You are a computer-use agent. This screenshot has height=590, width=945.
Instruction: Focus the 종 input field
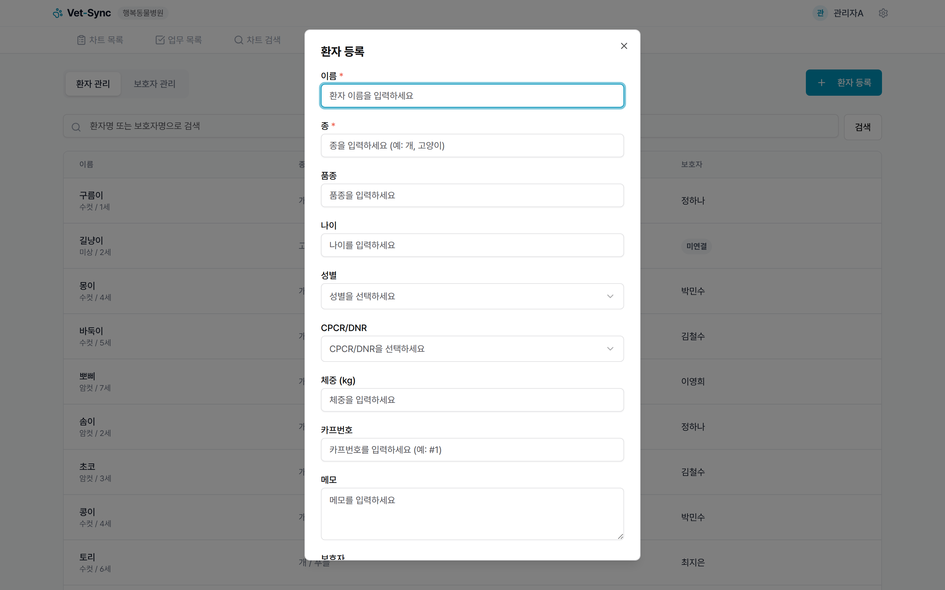click(472, 145)
